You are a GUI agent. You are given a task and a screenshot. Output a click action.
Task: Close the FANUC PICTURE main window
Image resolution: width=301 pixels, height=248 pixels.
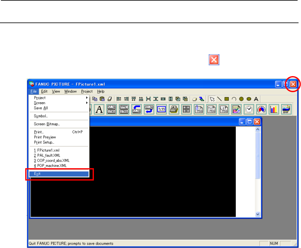pyautogui.click(x=293, y=84)
